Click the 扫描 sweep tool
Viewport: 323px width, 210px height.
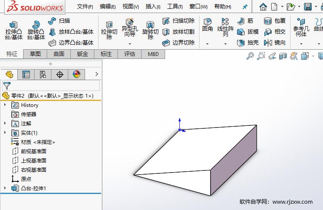(59, 21)
